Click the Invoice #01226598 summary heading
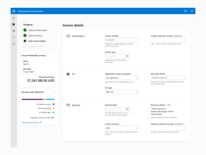The height and width of the screenshot is (155, 206). [x=33, y=56]
